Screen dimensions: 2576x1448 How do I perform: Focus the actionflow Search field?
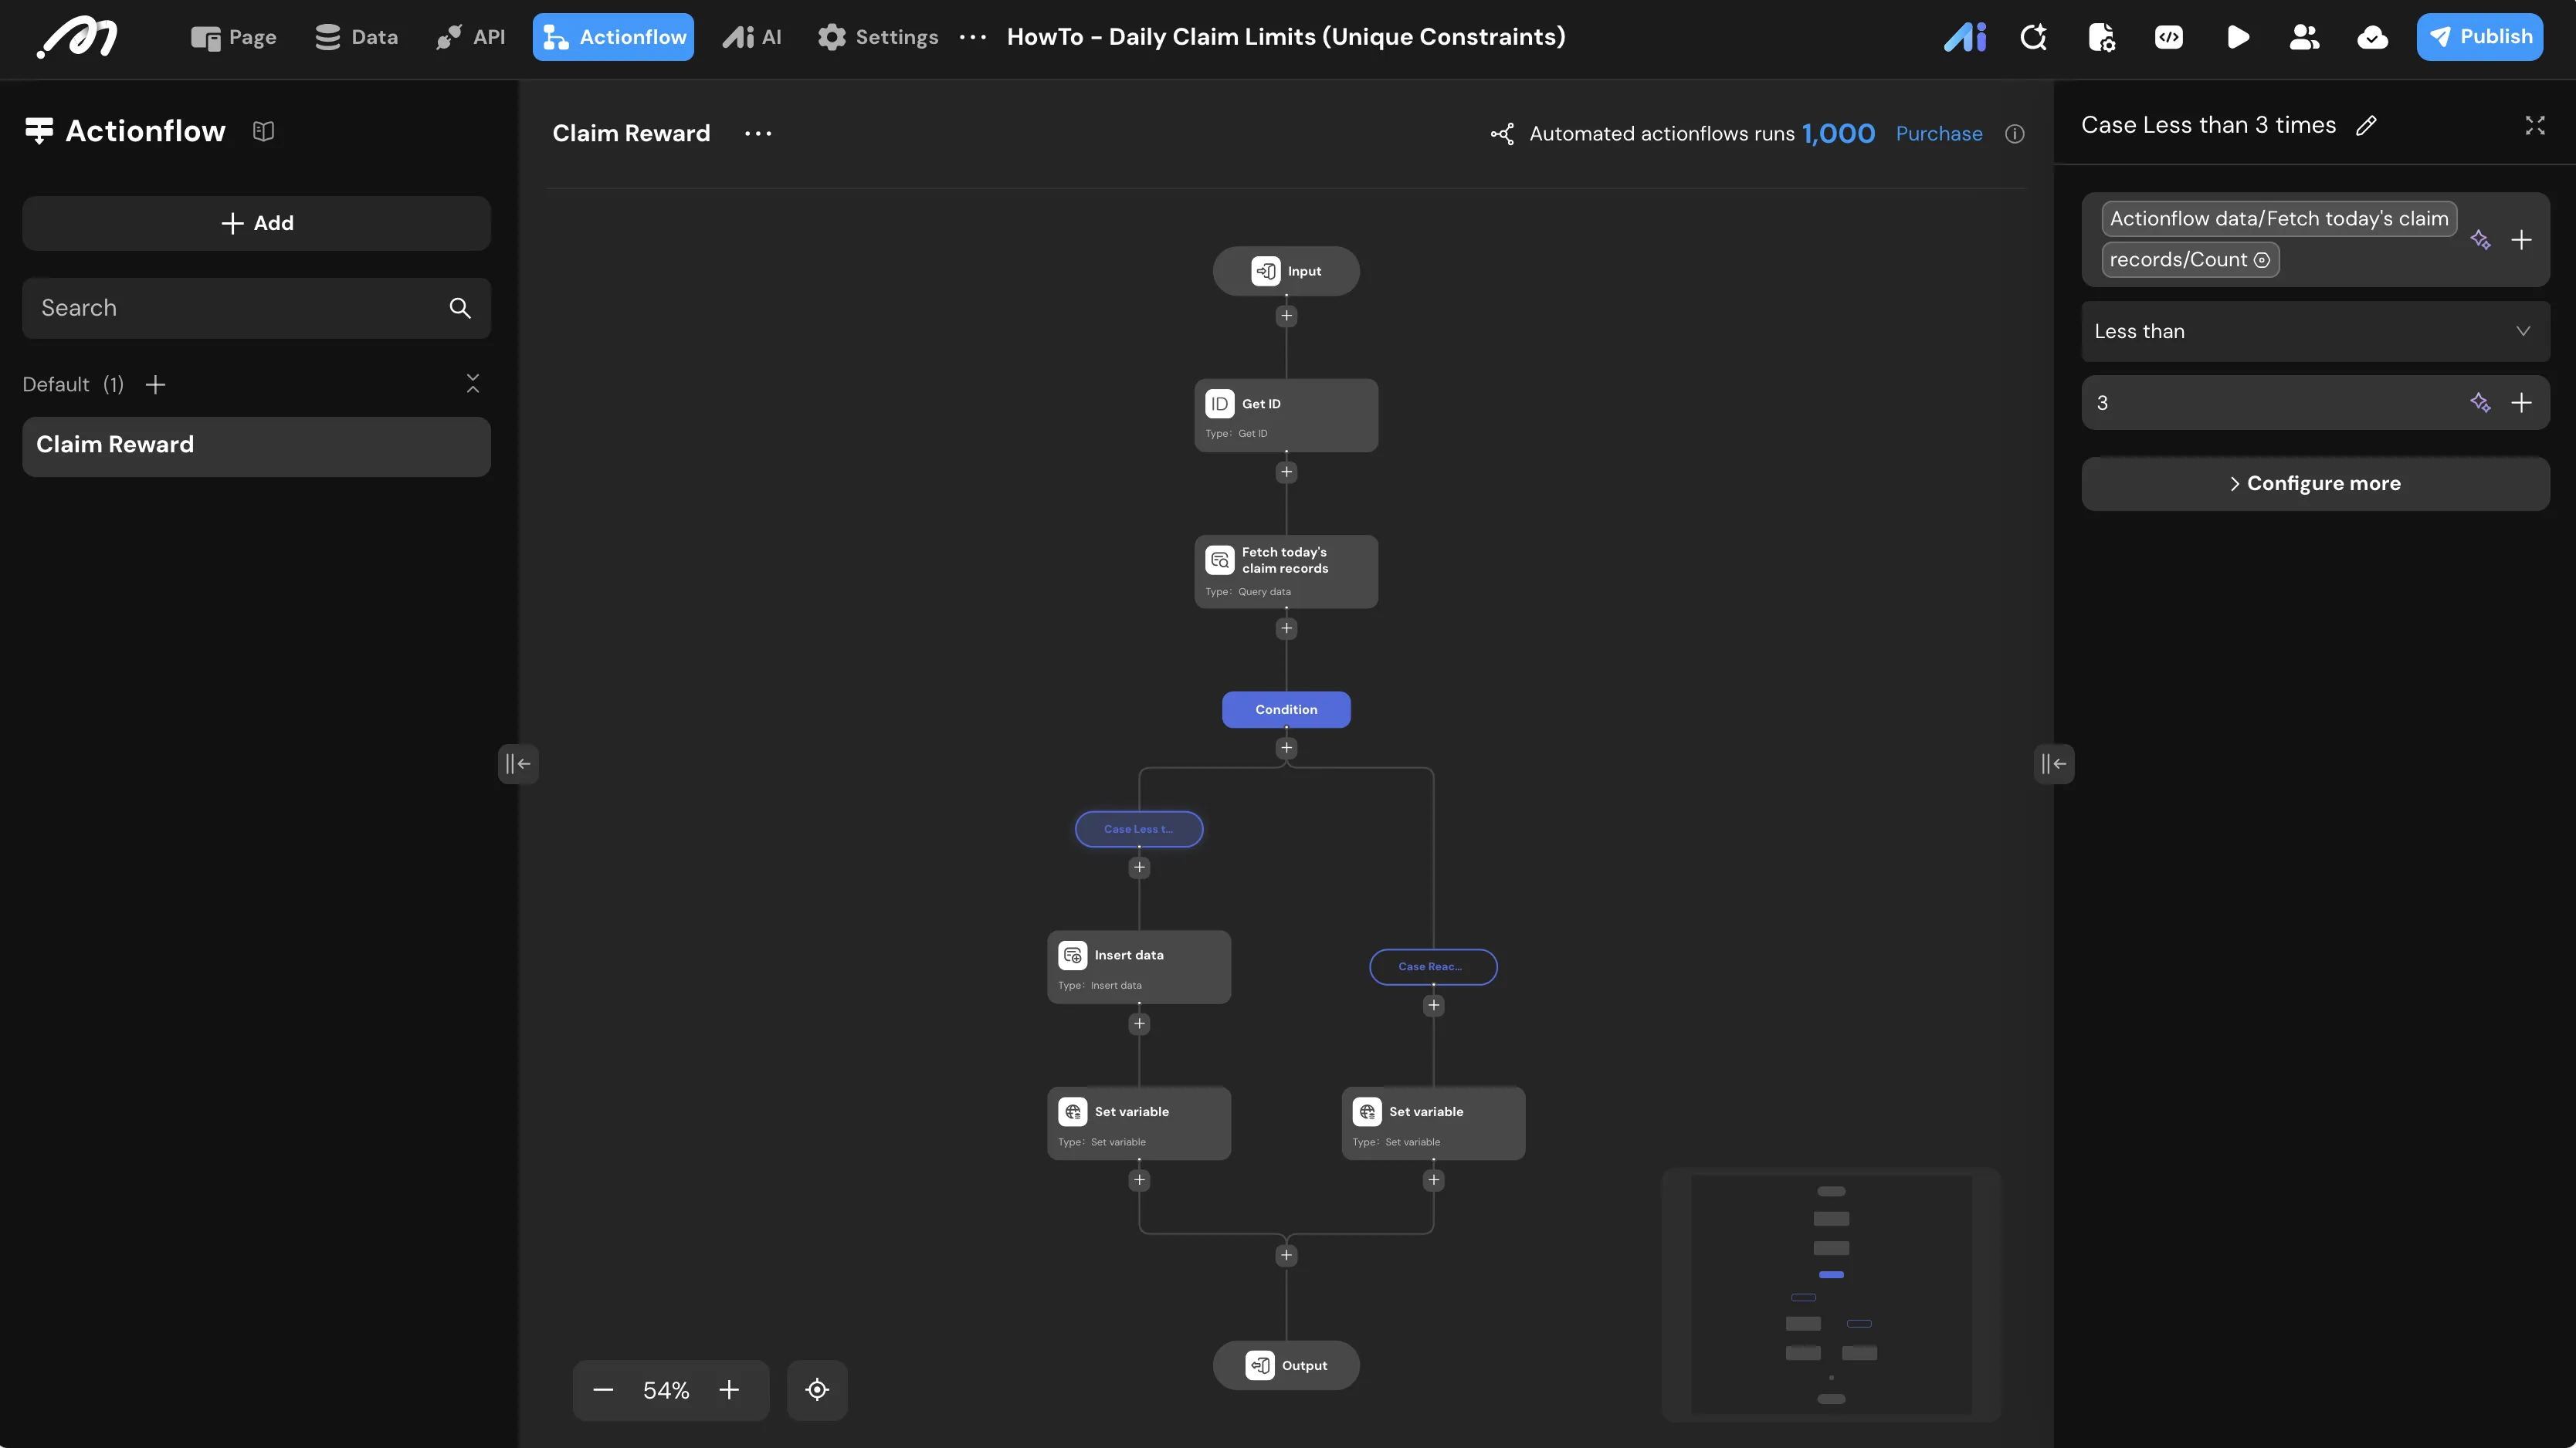(256, 308)
